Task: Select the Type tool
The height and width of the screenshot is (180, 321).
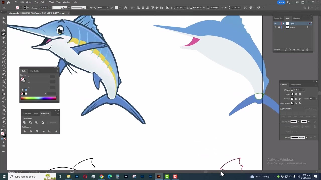Action: coord(3,42)
